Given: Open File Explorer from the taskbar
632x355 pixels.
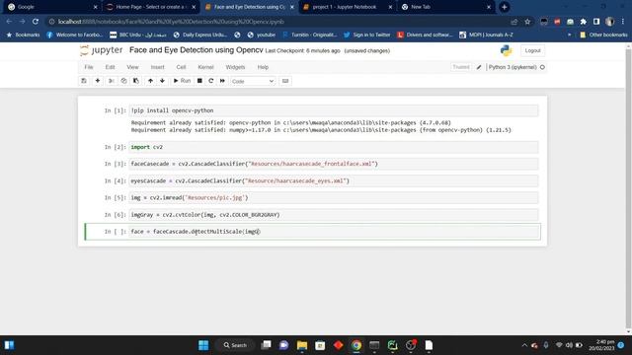Looking at the screenshot, I should click(x=302, y=345).
